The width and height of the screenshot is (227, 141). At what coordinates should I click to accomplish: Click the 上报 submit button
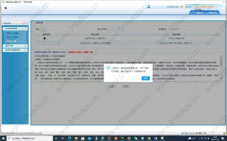[x=111, y=86]
